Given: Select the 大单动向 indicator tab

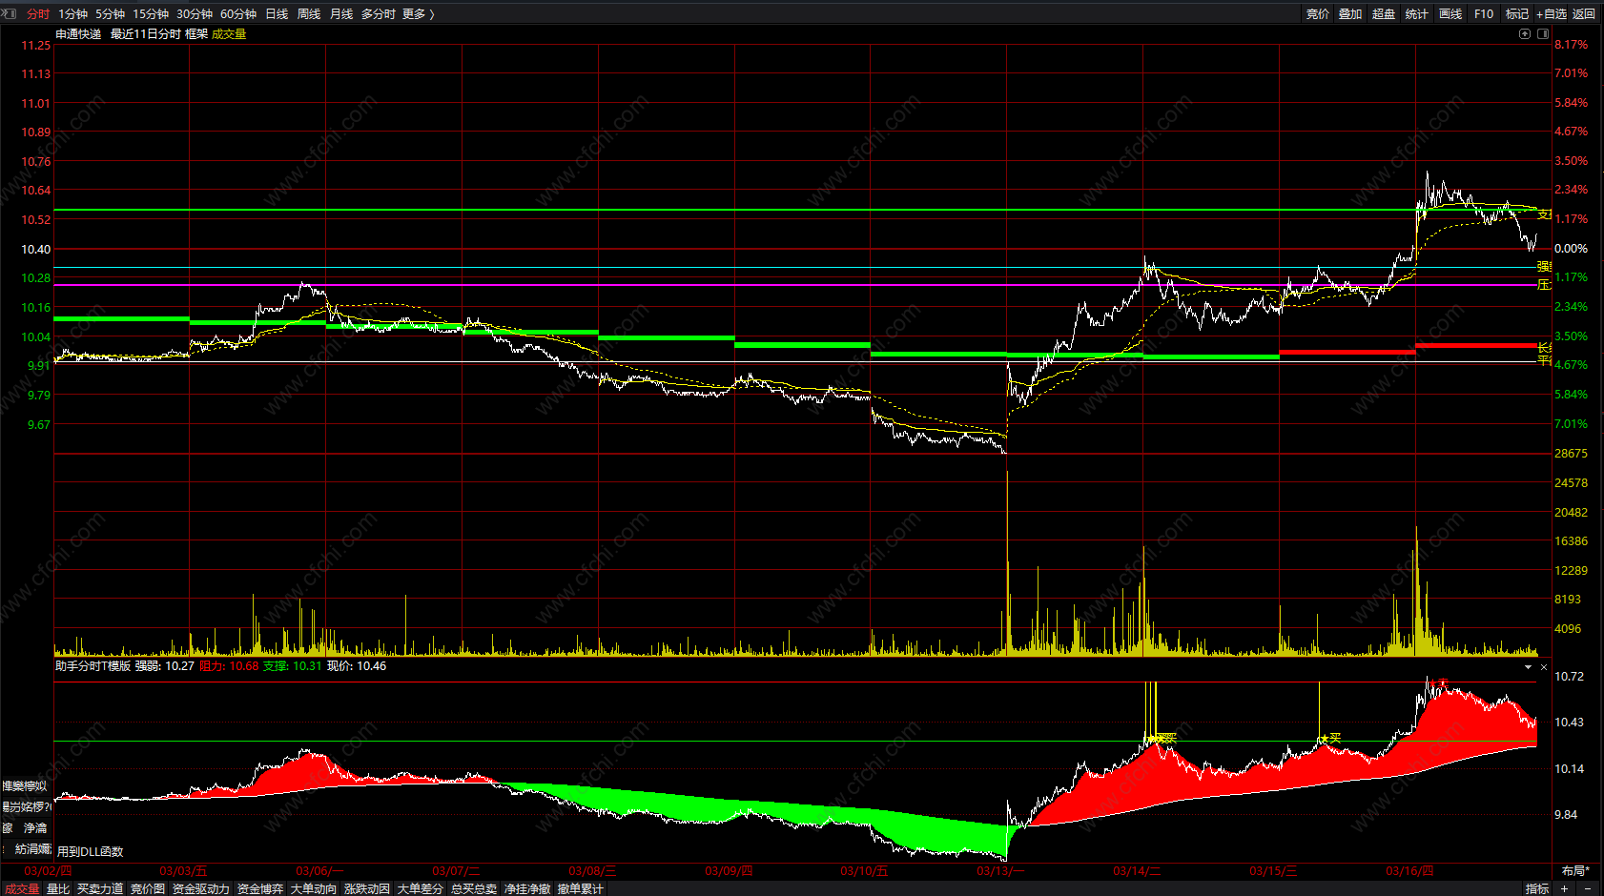Looking at the screenshot, I should click(x=314, y=889).
